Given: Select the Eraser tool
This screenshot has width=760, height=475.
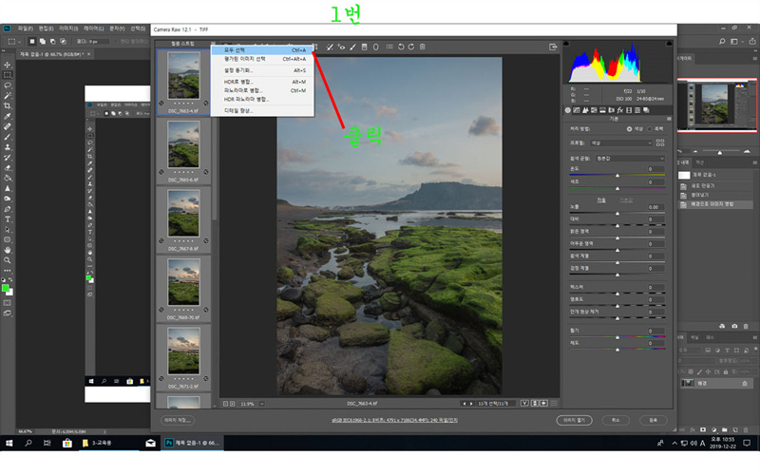Looking at the screenshot, I should 8,168.
